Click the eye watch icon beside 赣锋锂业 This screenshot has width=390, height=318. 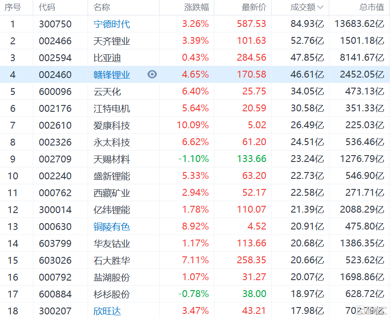coord(152,74)
